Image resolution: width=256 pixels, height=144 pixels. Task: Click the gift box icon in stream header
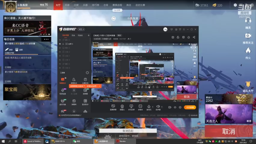coord(173,37)
